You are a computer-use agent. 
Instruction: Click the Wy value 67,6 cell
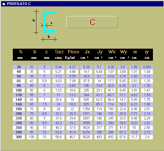point(122,137)
